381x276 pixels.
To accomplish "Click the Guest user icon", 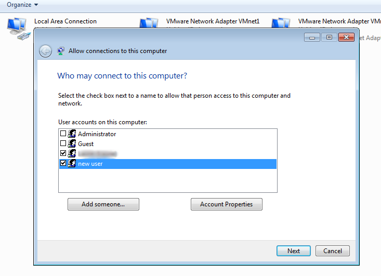I will (x=72, y=143).
